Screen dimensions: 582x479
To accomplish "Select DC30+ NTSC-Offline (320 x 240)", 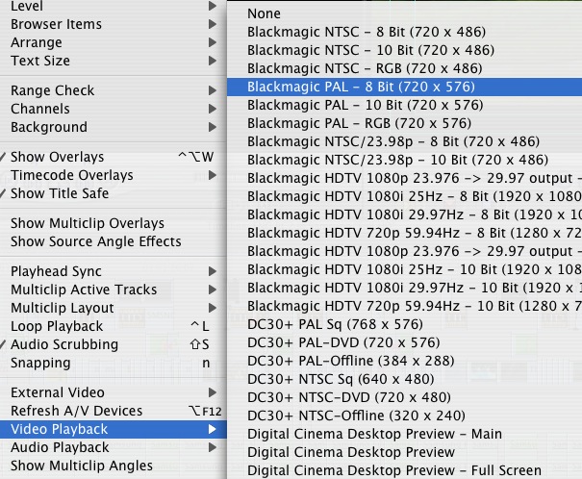I will pos(405,416).
